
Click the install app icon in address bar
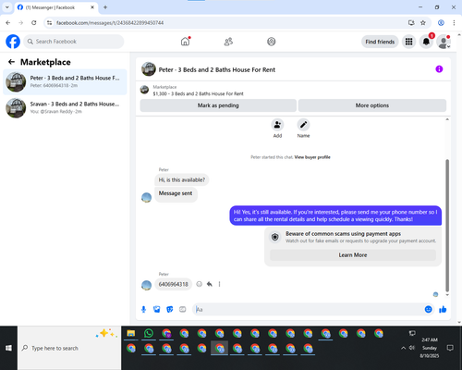[x=411, y=23]
